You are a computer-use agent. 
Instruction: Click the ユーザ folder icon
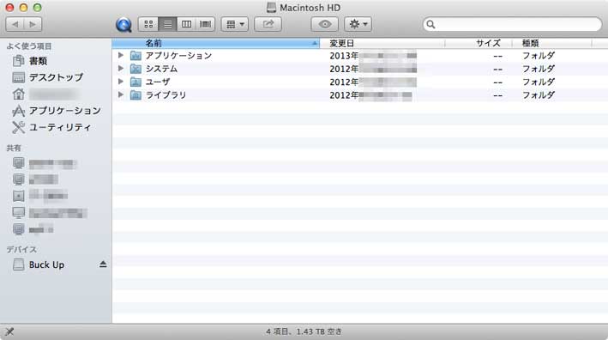click(x=135, y=82)
